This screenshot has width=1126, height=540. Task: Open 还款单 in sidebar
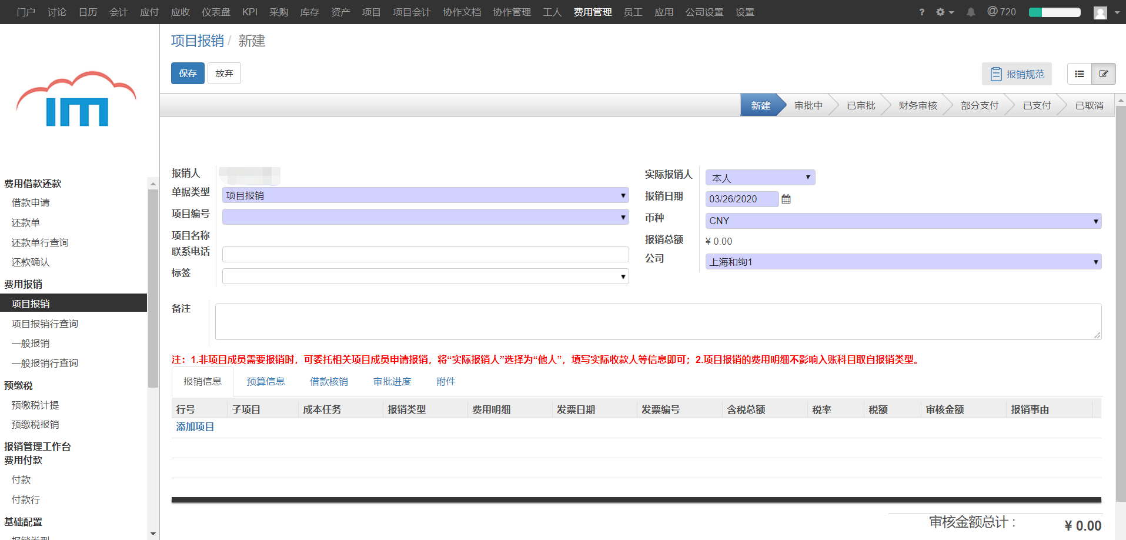click(26, 223)
